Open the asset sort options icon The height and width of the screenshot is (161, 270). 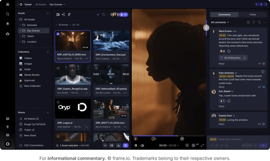(63, 15)
